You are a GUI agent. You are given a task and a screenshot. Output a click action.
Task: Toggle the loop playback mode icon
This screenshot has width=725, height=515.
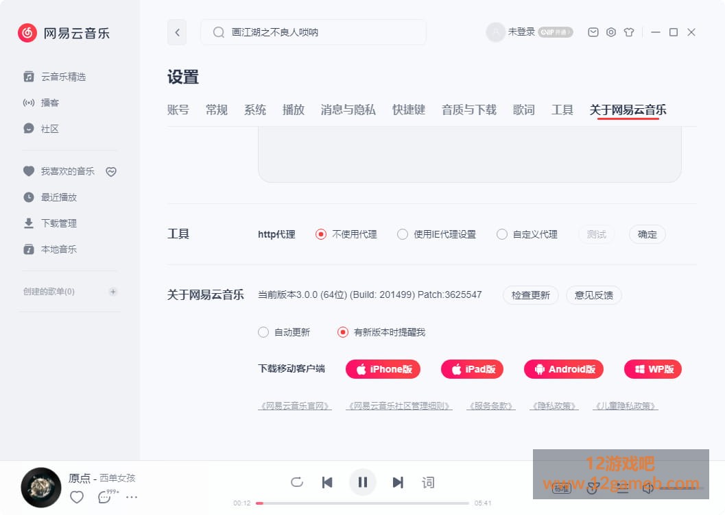297,482
